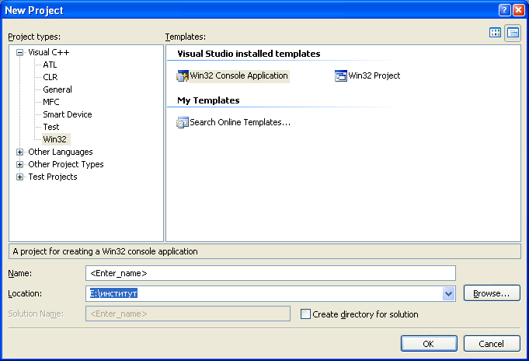Click the disabled Solution Name field
Screen dimensions: 529x361
pos(188,314)
